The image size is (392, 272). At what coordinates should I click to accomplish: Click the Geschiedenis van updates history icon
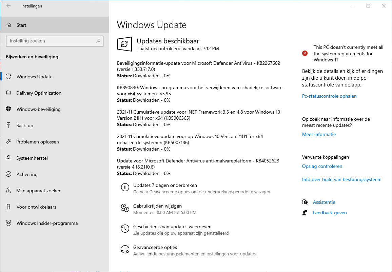(x=125, y=229)
